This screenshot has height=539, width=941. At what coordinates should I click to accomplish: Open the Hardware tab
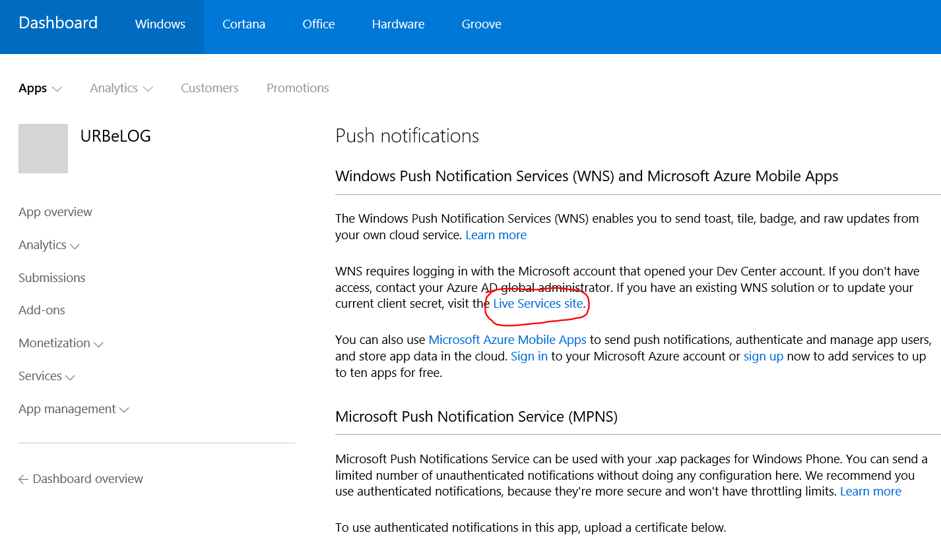tap(398, 24)
